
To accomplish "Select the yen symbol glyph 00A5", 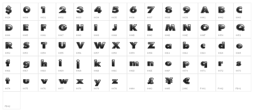I will pyautogui.click(x=169, y=81).
